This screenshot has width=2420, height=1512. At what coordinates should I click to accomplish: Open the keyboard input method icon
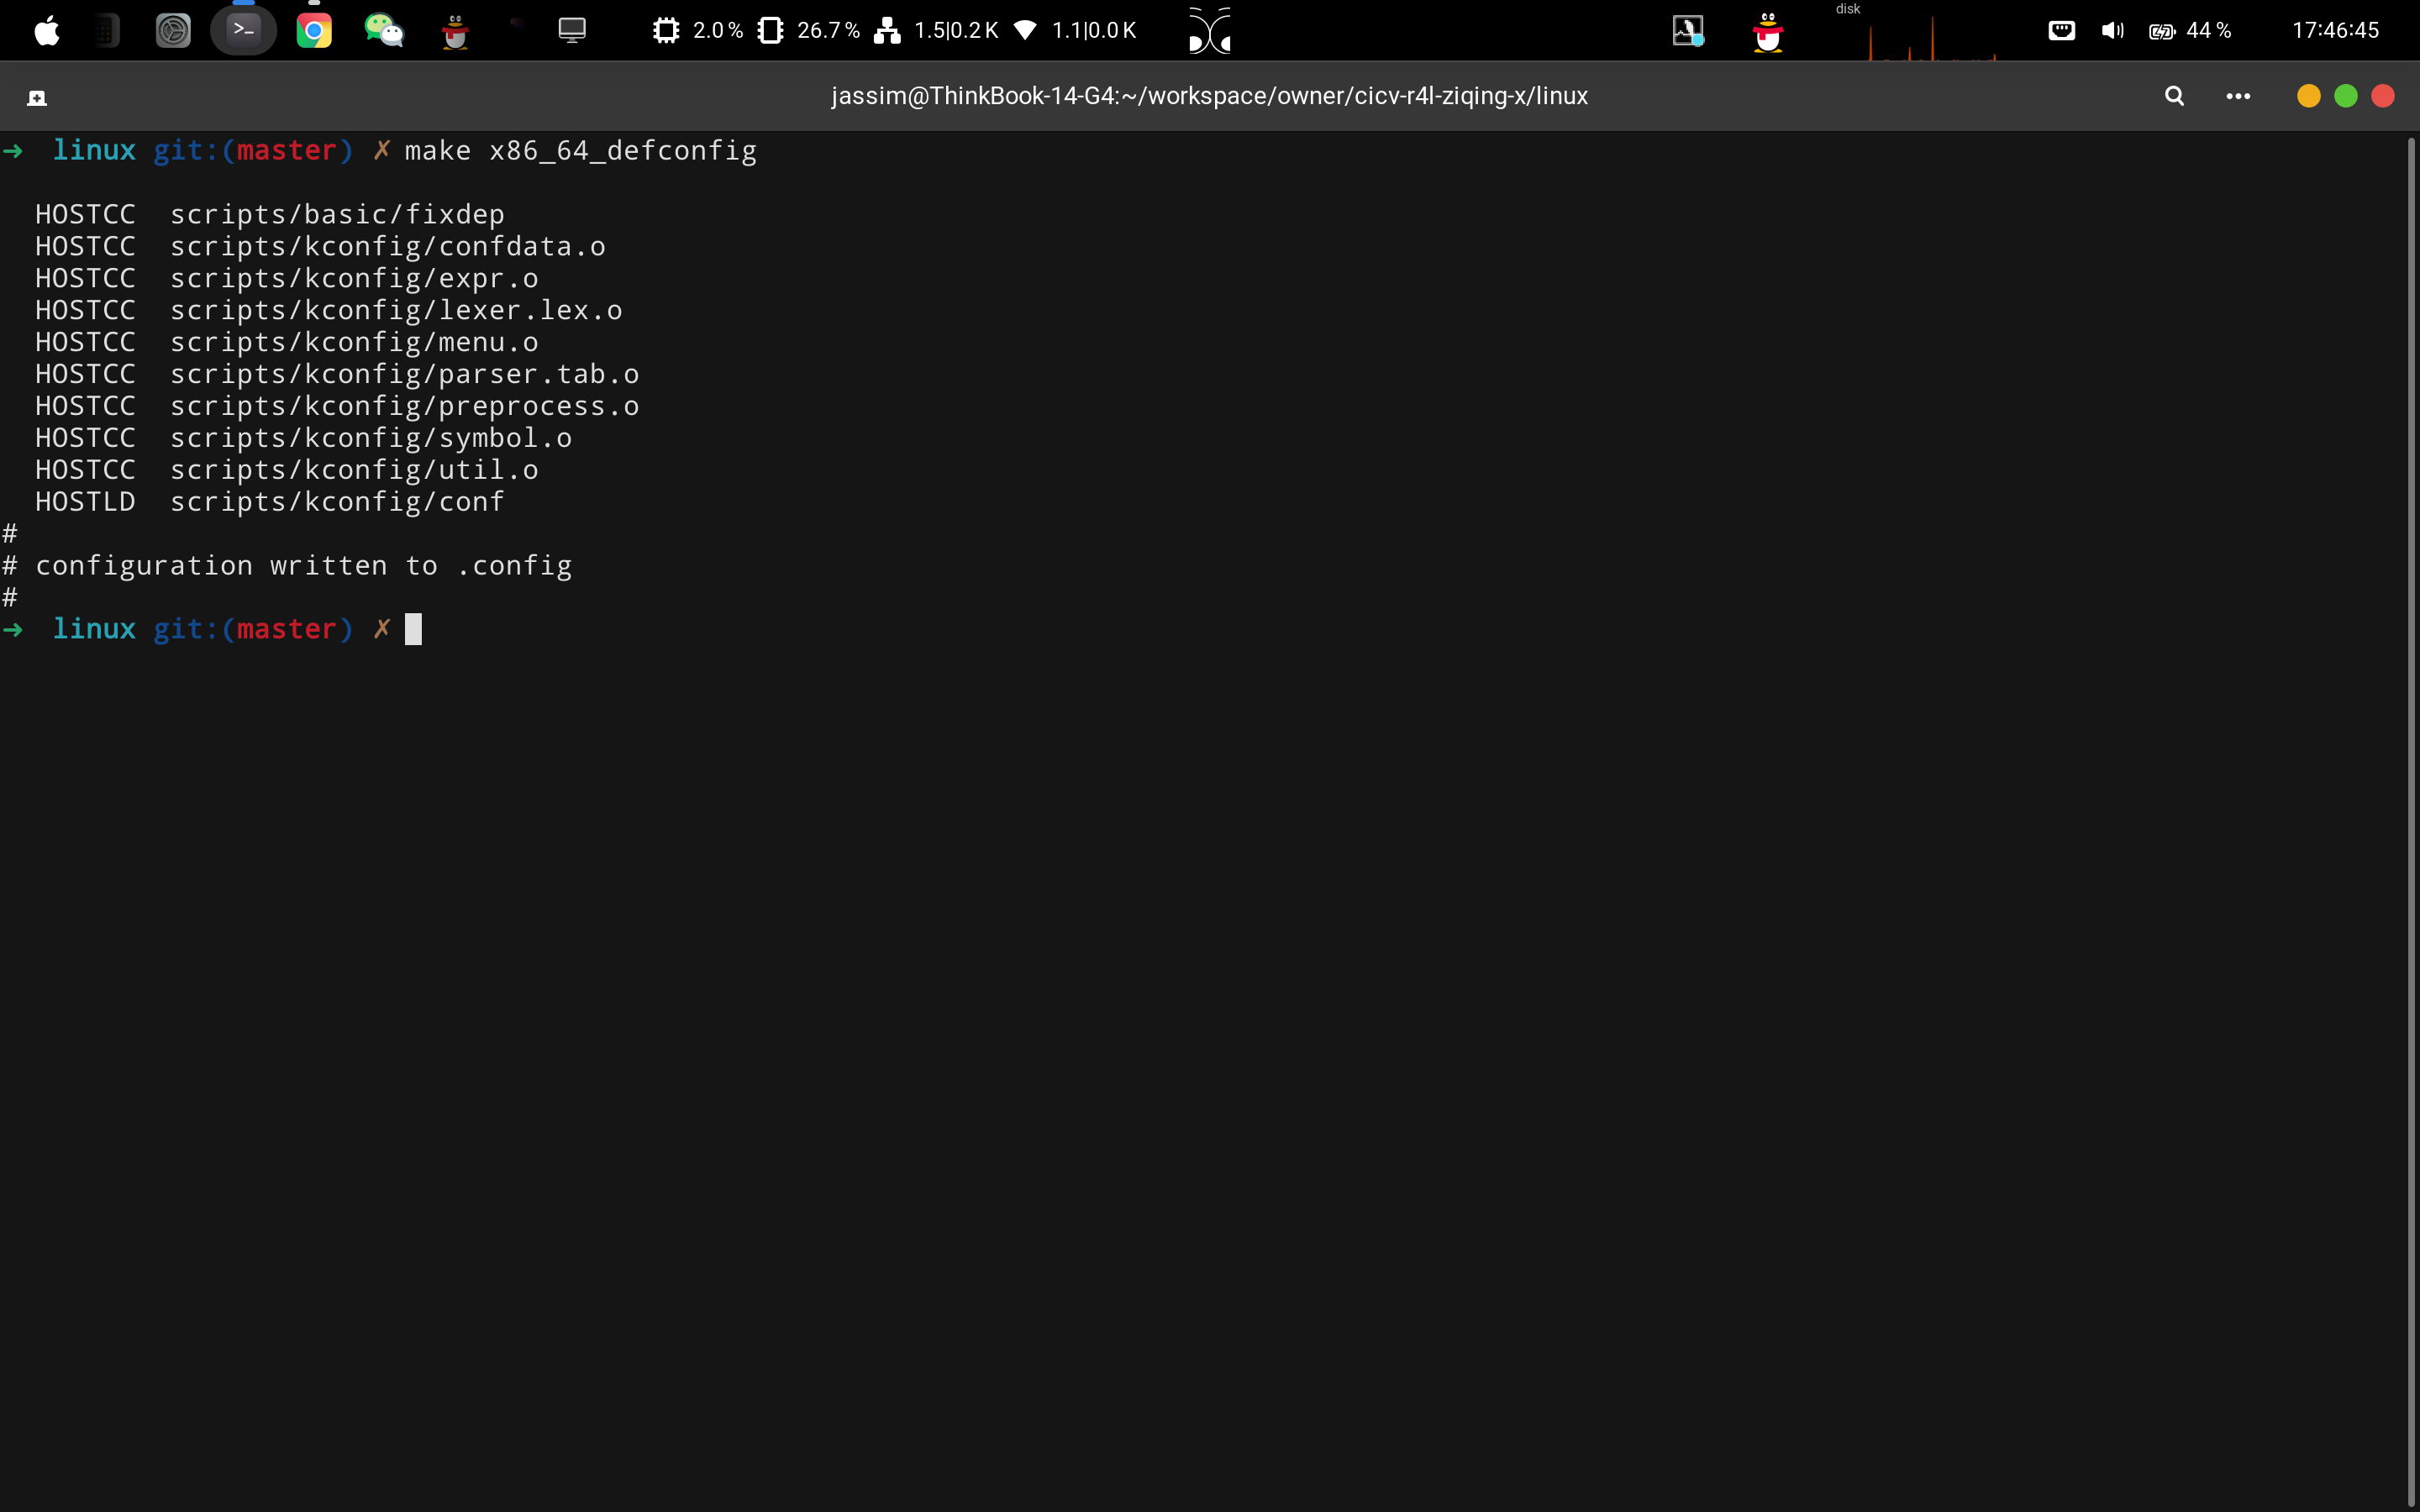tap(2061, 31)
